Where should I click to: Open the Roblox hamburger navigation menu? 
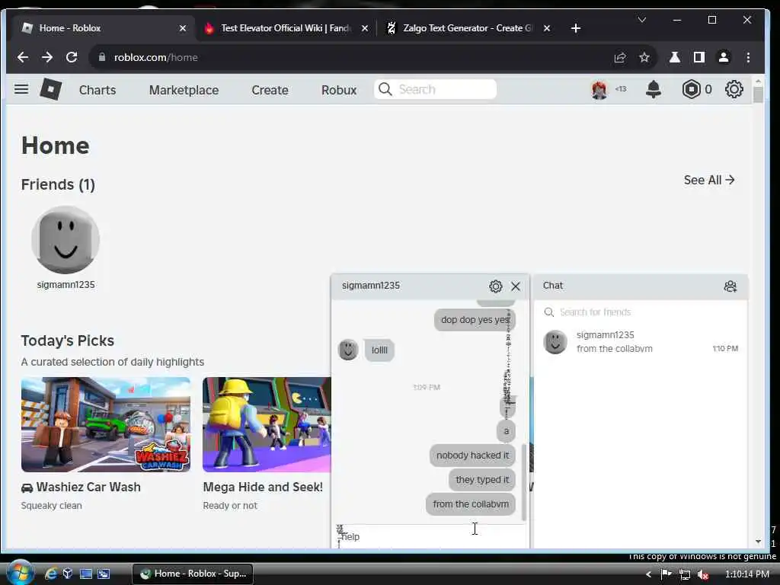[21, 90]
